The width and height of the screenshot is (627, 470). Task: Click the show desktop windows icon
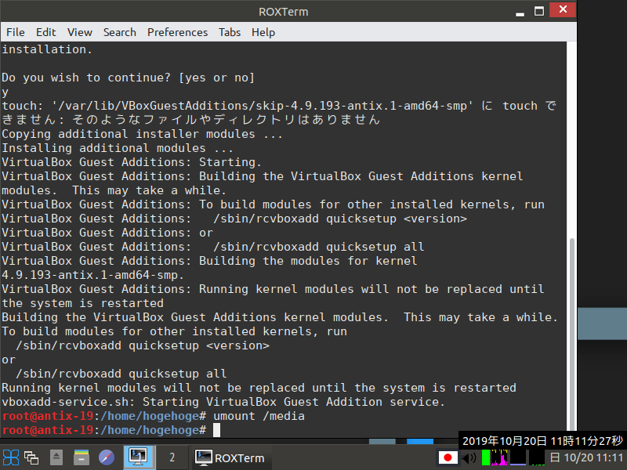pos(31,457)
